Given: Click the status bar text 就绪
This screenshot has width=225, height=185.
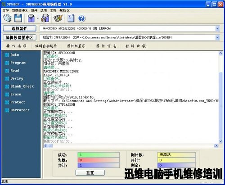Looking at the screenshot, I should point(4,181).
